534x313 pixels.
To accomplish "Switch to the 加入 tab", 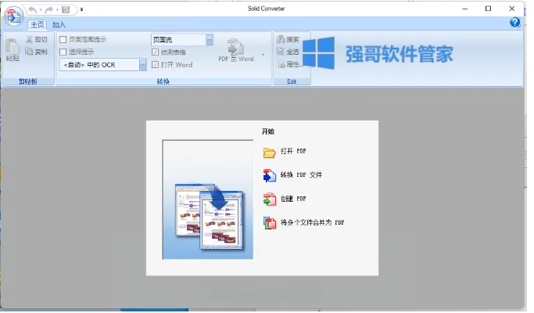I will [59, 24].
